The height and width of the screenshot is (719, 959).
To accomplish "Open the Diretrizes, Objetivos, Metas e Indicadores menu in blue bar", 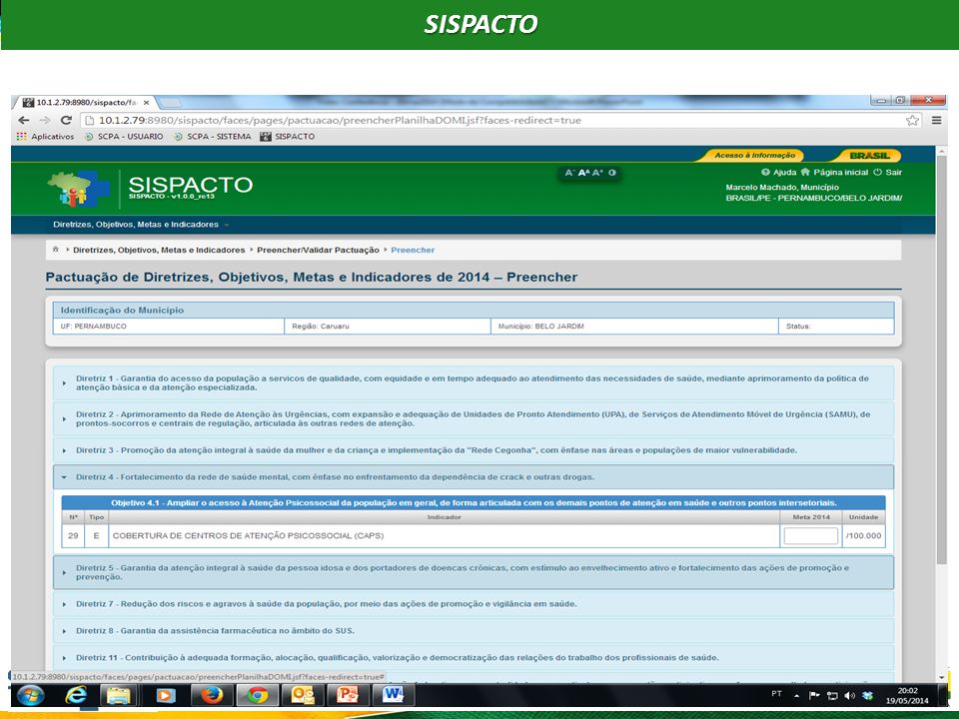I will tap(141, 225).
